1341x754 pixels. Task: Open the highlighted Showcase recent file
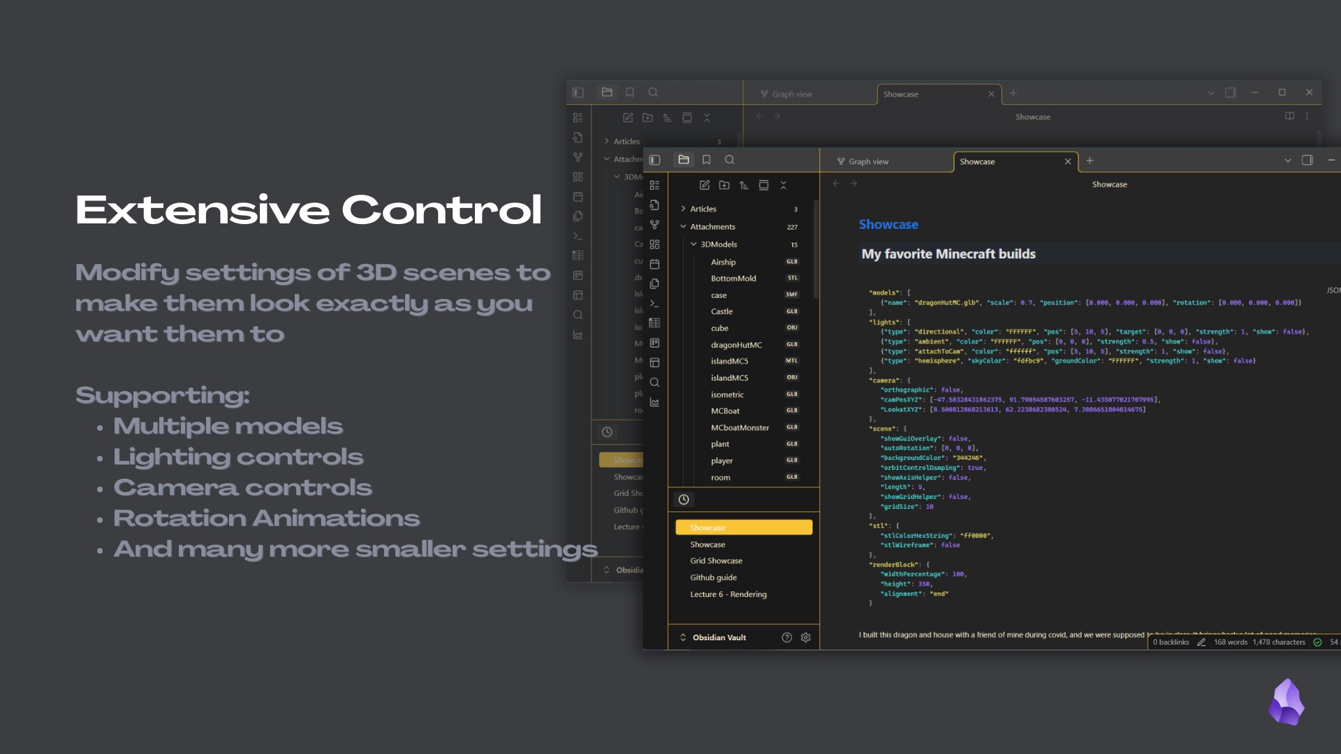(744, 527)
